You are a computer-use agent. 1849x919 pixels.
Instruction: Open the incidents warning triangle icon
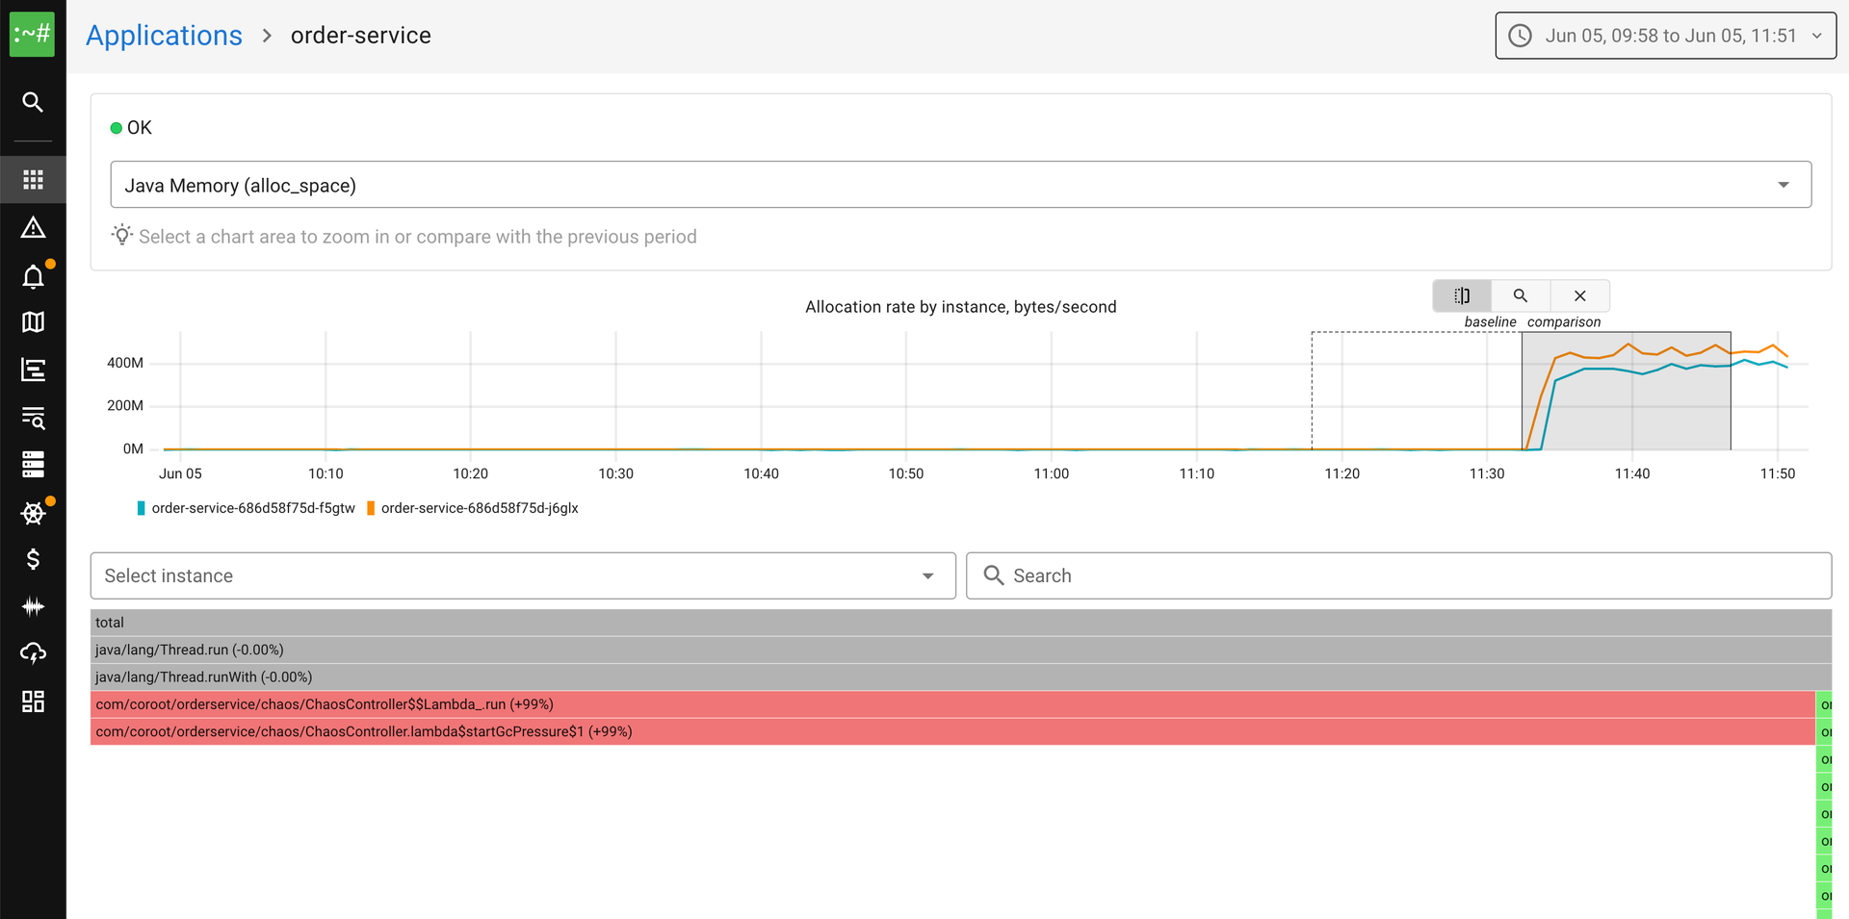coord(33,228)
